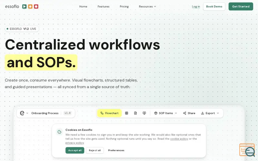Open the workspace 'e' logo dropdown
Image resolution: width=258 pixels, height=161 pixels.
pyautogui.click(x=24, y=113)
